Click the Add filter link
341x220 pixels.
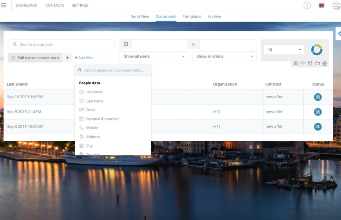[x=84, y=57]
